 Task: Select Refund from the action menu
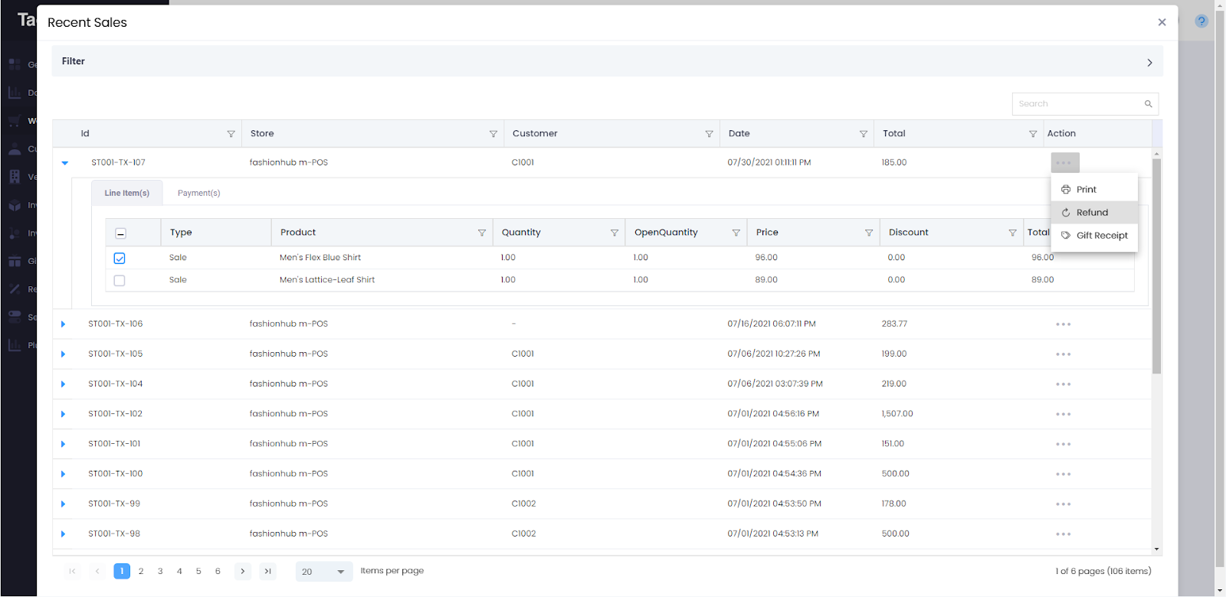point(1092,213)
